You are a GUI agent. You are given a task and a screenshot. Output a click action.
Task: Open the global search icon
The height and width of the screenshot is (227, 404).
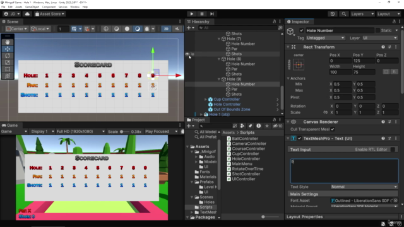tap(343, 14)
